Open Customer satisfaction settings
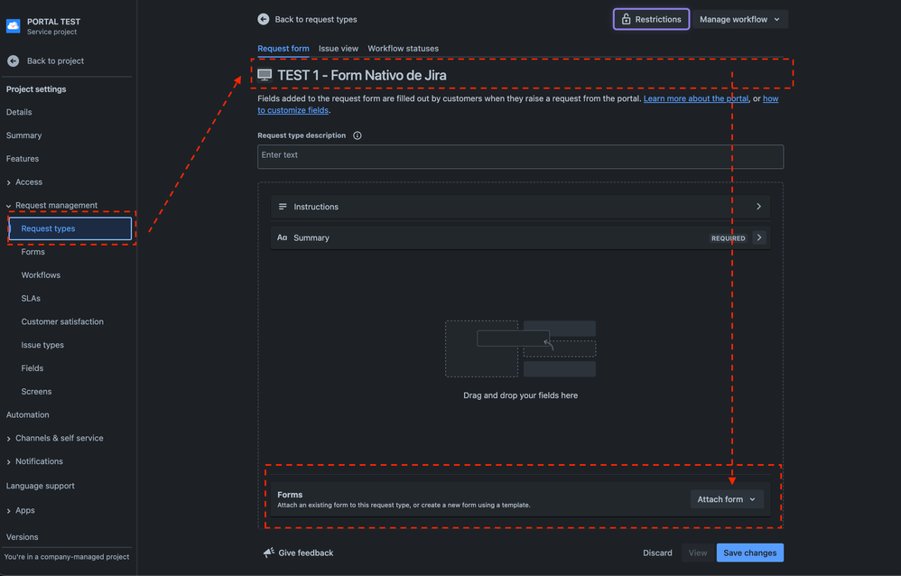 click(x=62, y=321)
